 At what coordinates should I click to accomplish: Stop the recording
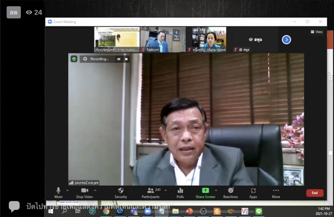click(127, 59)
